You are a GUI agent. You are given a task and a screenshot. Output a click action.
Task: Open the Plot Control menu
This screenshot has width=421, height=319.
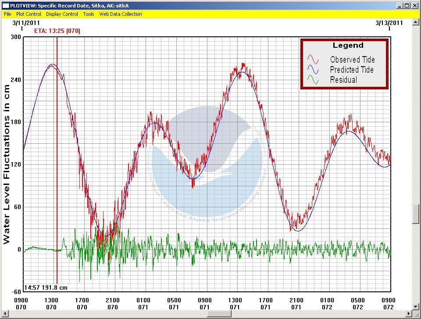29,14
